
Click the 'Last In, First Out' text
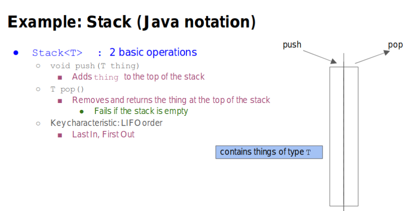103,134
